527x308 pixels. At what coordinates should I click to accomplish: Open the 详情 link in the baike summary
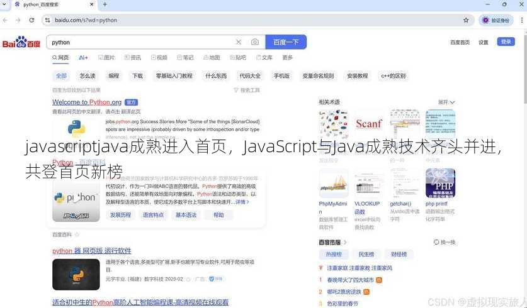pyautogui.click(x=242, y=202)
